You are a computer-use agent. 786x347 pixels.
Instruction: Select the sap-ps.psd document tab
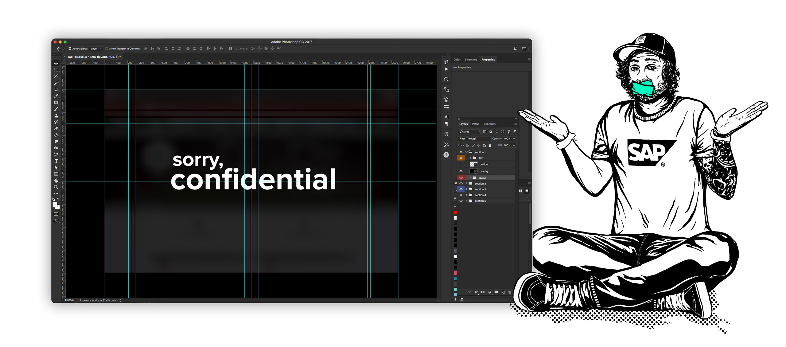93,57
